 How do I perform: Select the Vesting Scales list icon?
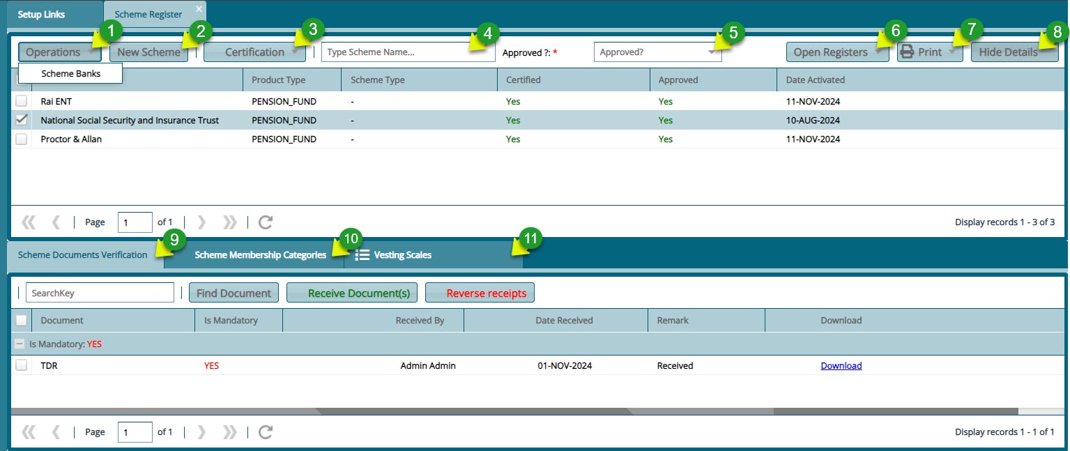[x=362, y=254]
